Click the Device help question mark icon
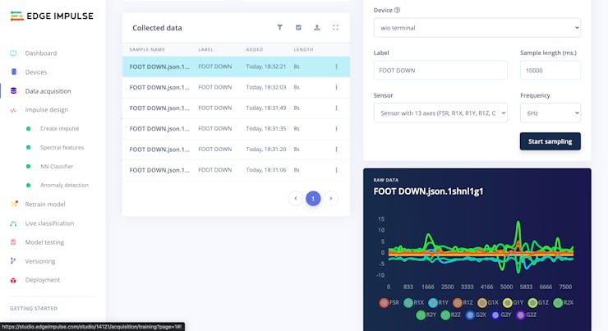Screen dimensions: 608x331 397,11
